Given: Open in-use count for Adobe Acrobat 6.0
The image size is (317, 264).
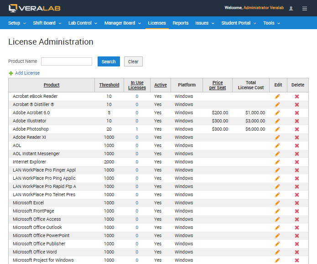Looking at the screenshot, I should tap(137, 113).
